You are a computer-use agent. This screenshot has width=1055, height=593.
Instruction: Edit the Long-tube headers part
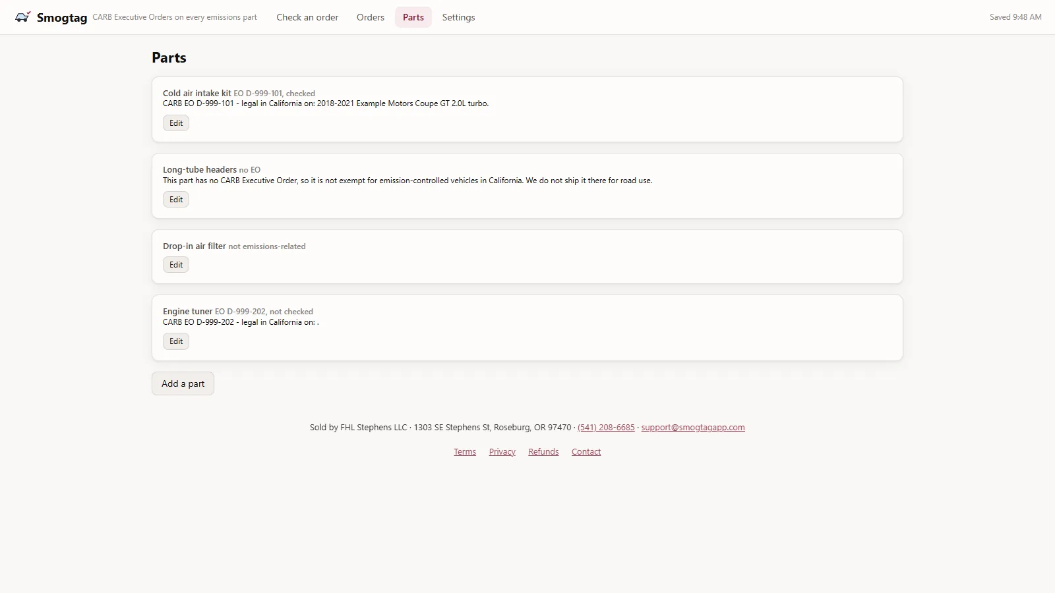176,200
